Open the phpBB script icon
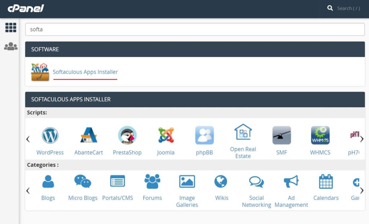The image size is (369, 224). click(205, 135)
